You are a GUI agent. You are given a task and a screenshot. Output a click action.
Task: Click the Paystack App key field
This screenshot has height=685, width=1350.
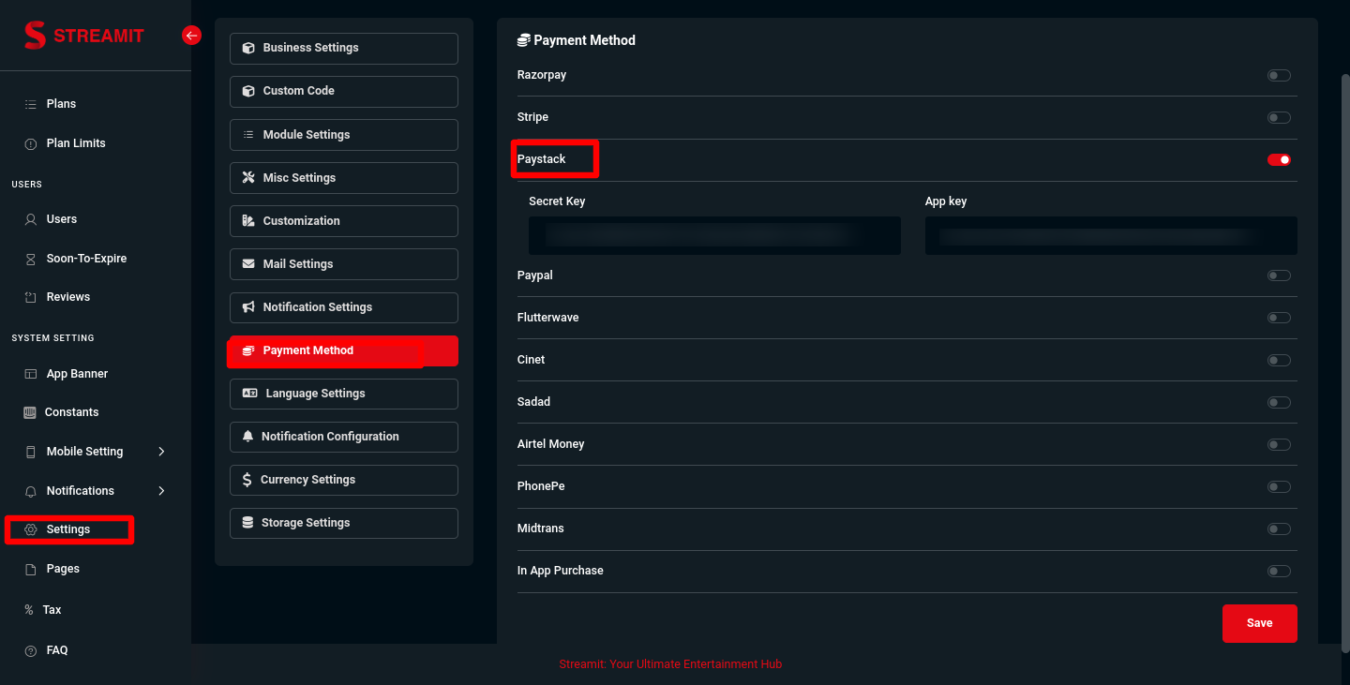click(1111, 235)
